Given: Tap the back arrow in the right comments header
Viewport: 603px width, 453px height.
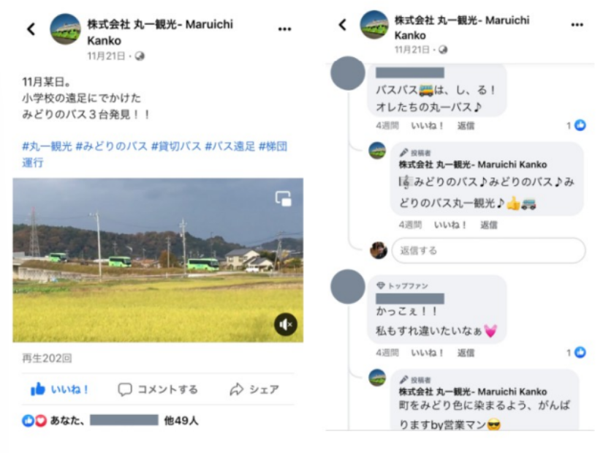Looking at the screenshot, I should point(343,25).
